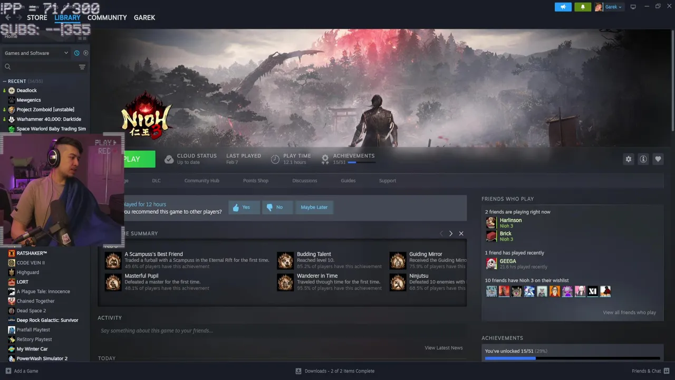Open game settings gear icon
675x380 pixels.
coord(628,159)
